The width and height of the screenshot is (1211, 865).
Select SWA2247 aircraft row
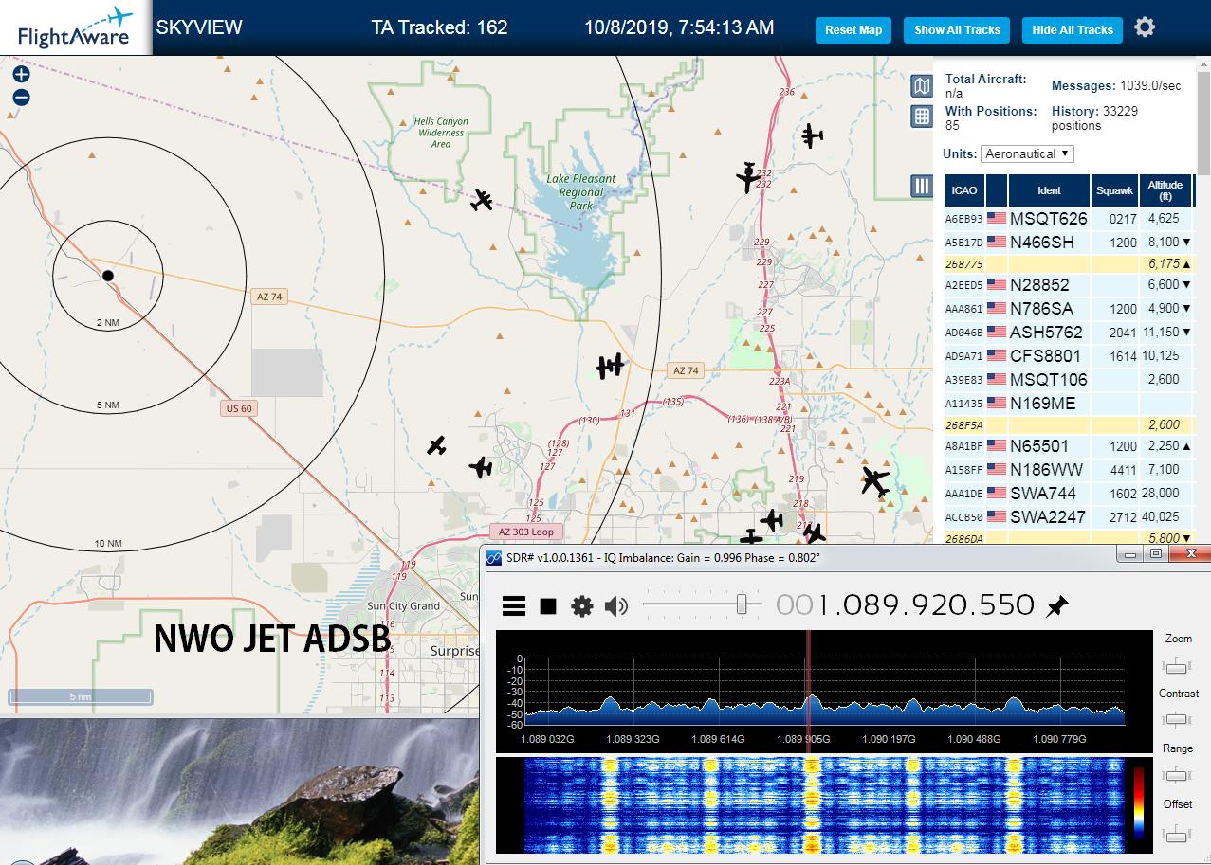[1068, 517]
